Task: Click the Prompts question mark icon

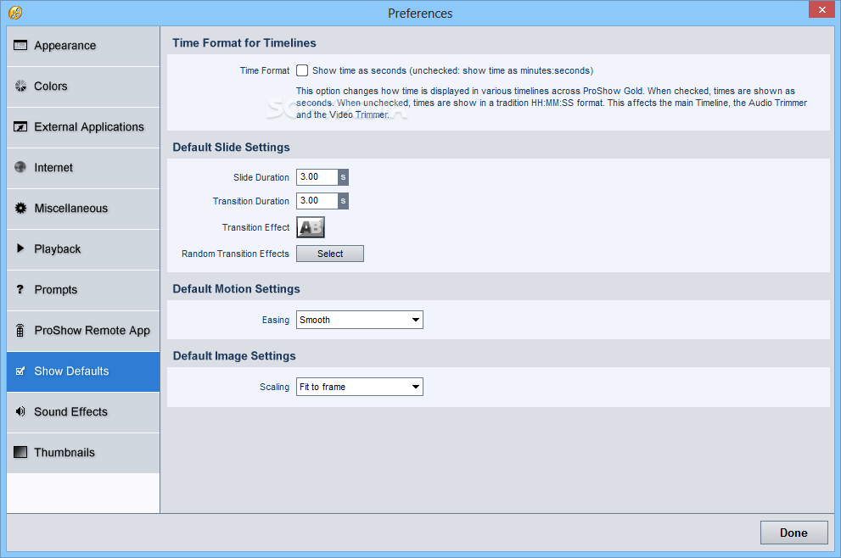Action: pos(20,289)
